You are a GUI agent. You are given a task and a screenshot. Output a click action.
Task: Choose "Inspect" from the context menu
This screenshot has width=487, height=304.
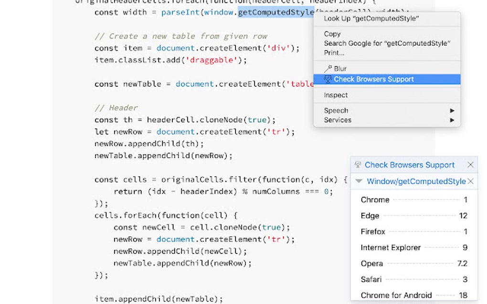336,95
